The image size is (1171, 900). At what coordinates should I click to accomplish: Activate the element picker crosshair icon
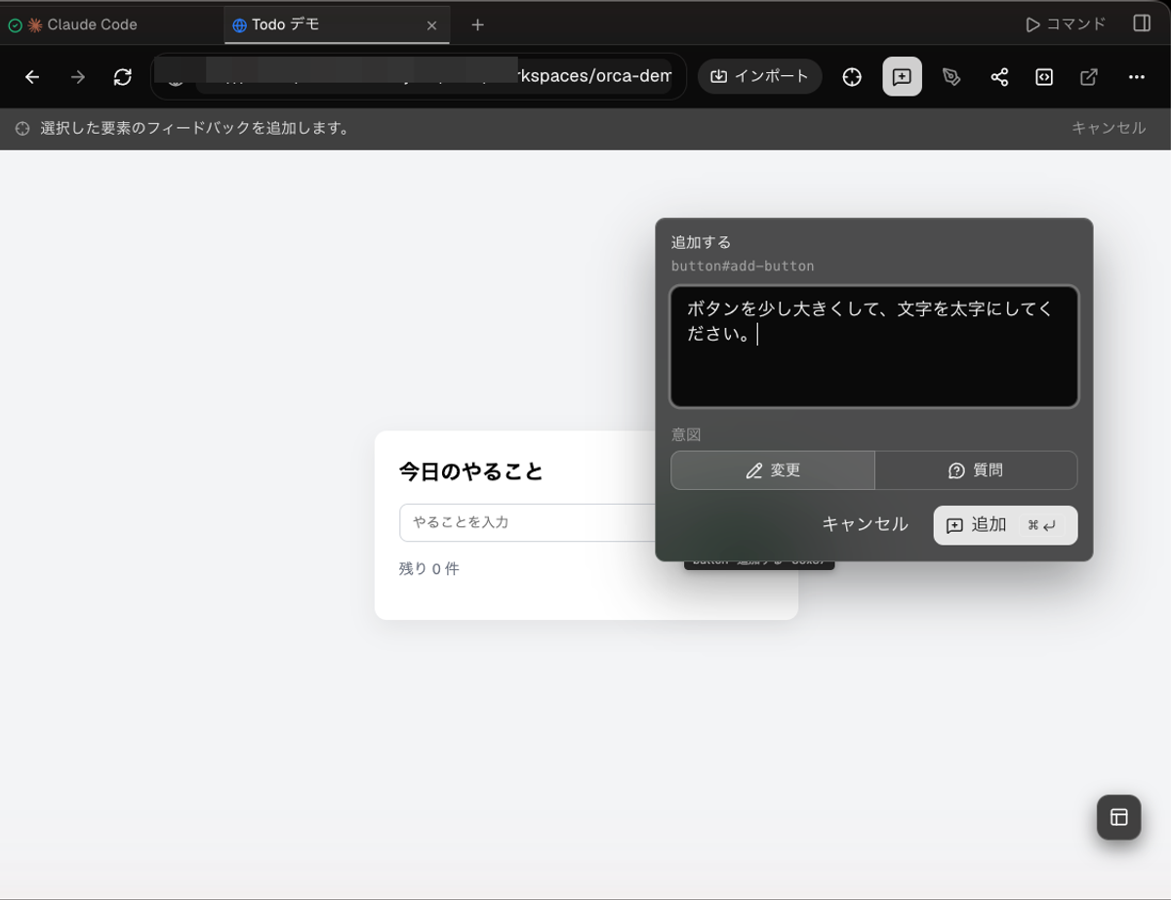tap(852, 77)
